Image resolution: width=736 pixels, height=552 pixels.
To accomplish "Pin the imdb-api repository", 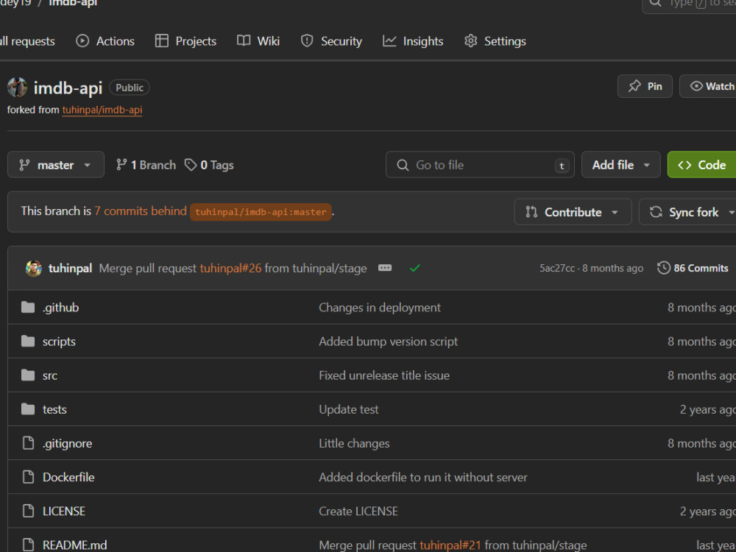I will click(644, 86).
